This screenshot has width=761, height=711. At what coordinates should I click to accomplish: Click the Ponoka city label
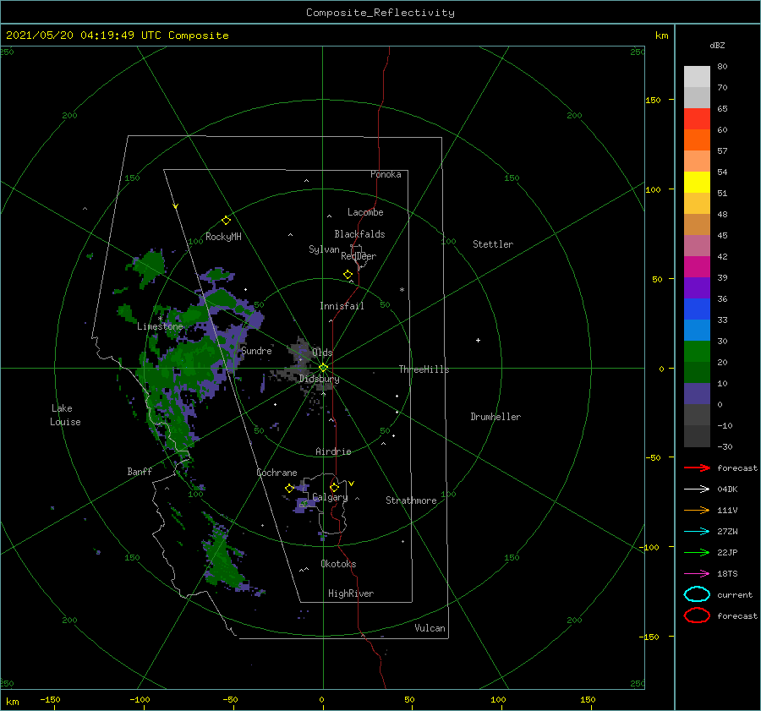click(x=386, y=174)
